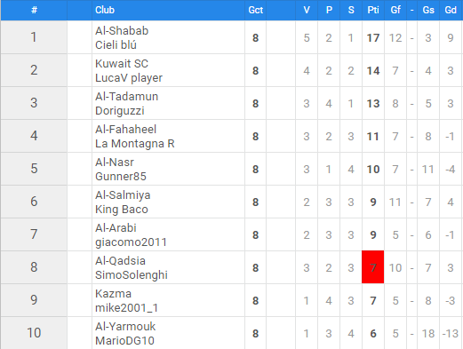Select Al-Arabi giacomo2011 entry

(131, 235)
